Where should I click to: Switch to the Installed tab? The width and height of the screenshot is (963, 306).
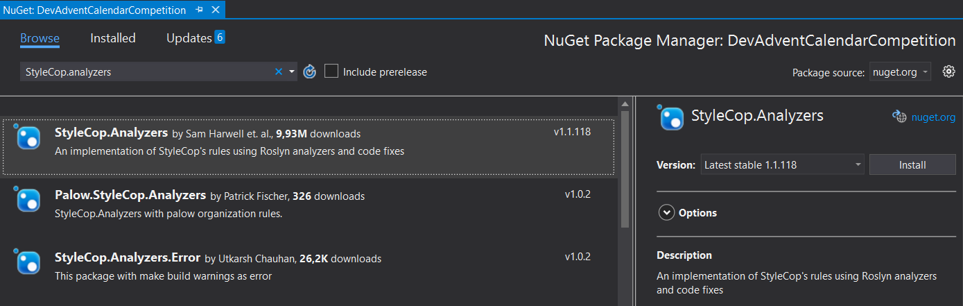113,38
